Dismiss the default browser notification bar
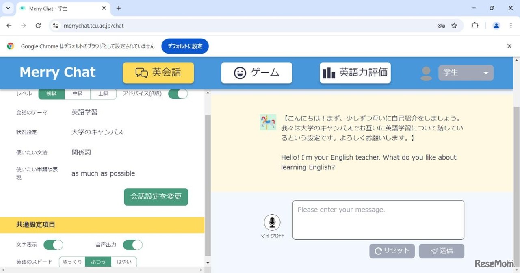Viewport: 520px width, 273px height. [509, 46]
